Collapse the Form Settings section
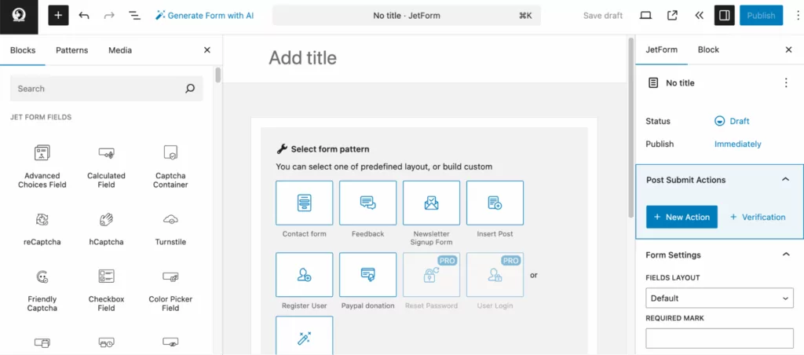The height and width of the screenshot is (355, 804). [785, 254]
